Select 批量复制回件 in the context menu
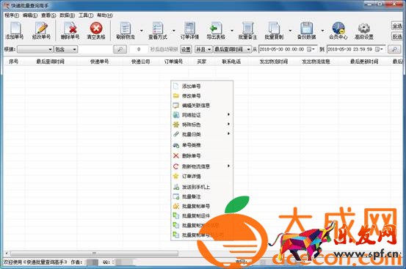 pos(202,215)
